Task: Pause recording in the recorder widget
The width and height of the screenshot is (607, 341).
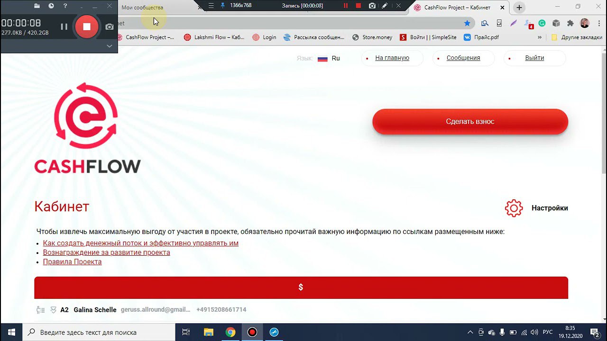Action: (x=64, y=27)
